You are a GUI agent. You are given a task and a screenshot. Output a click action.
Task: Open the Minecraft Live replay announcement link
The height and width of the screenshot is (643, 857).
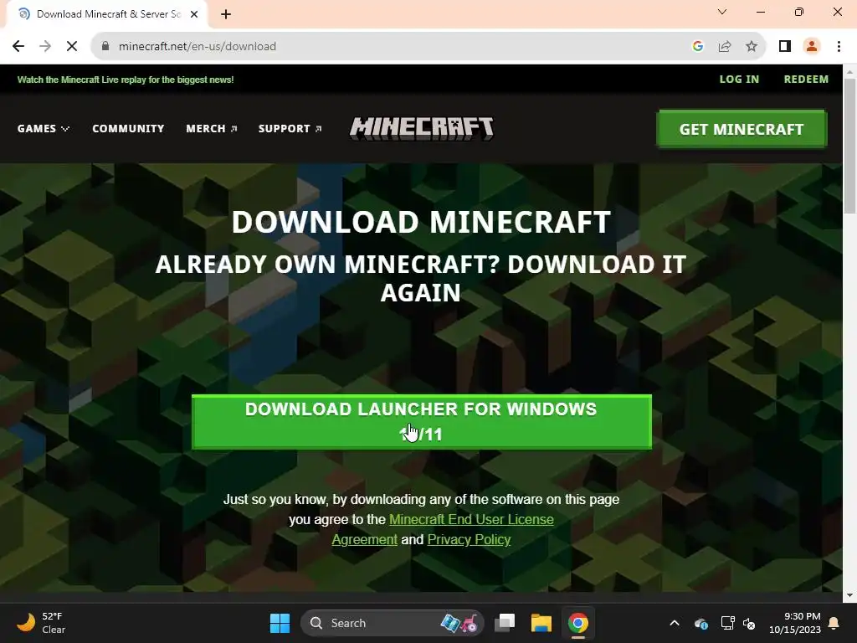126,80
